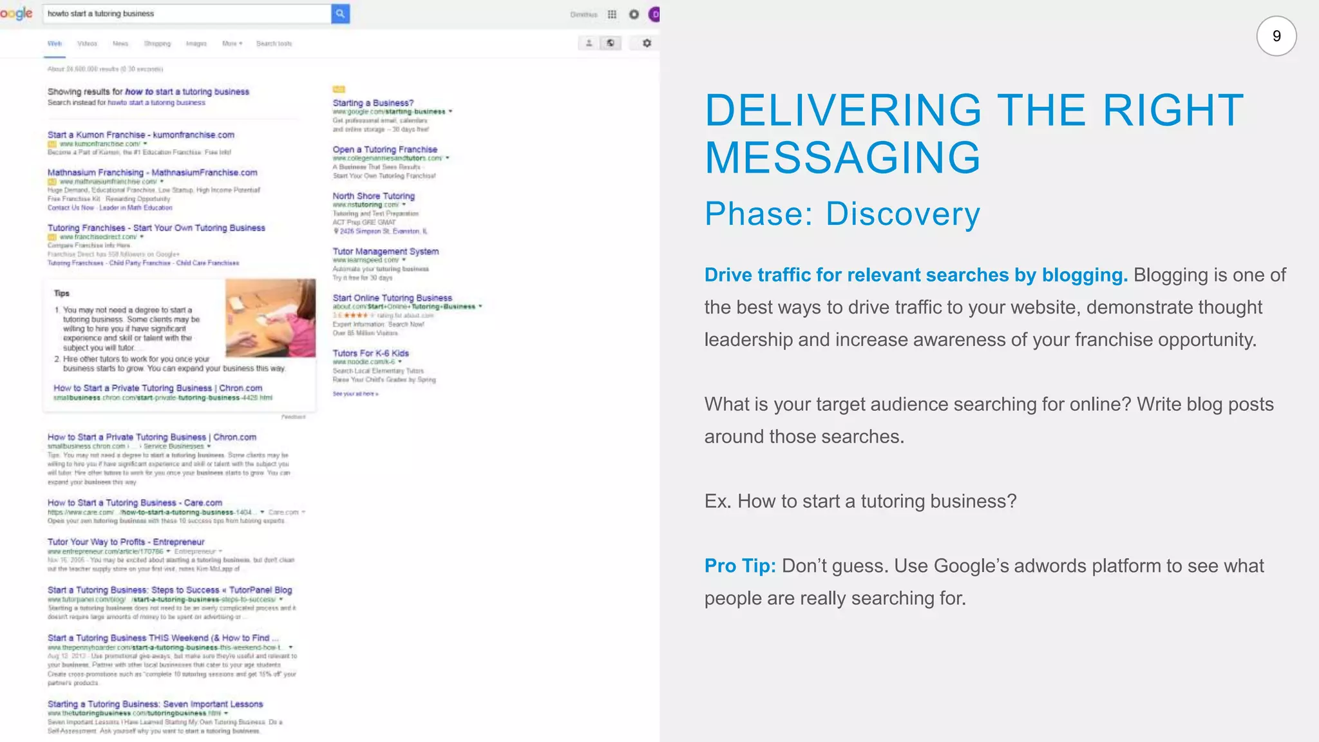Switch to the Videos tab
The width and height of the screenshot is (1319, 742).
87,44
